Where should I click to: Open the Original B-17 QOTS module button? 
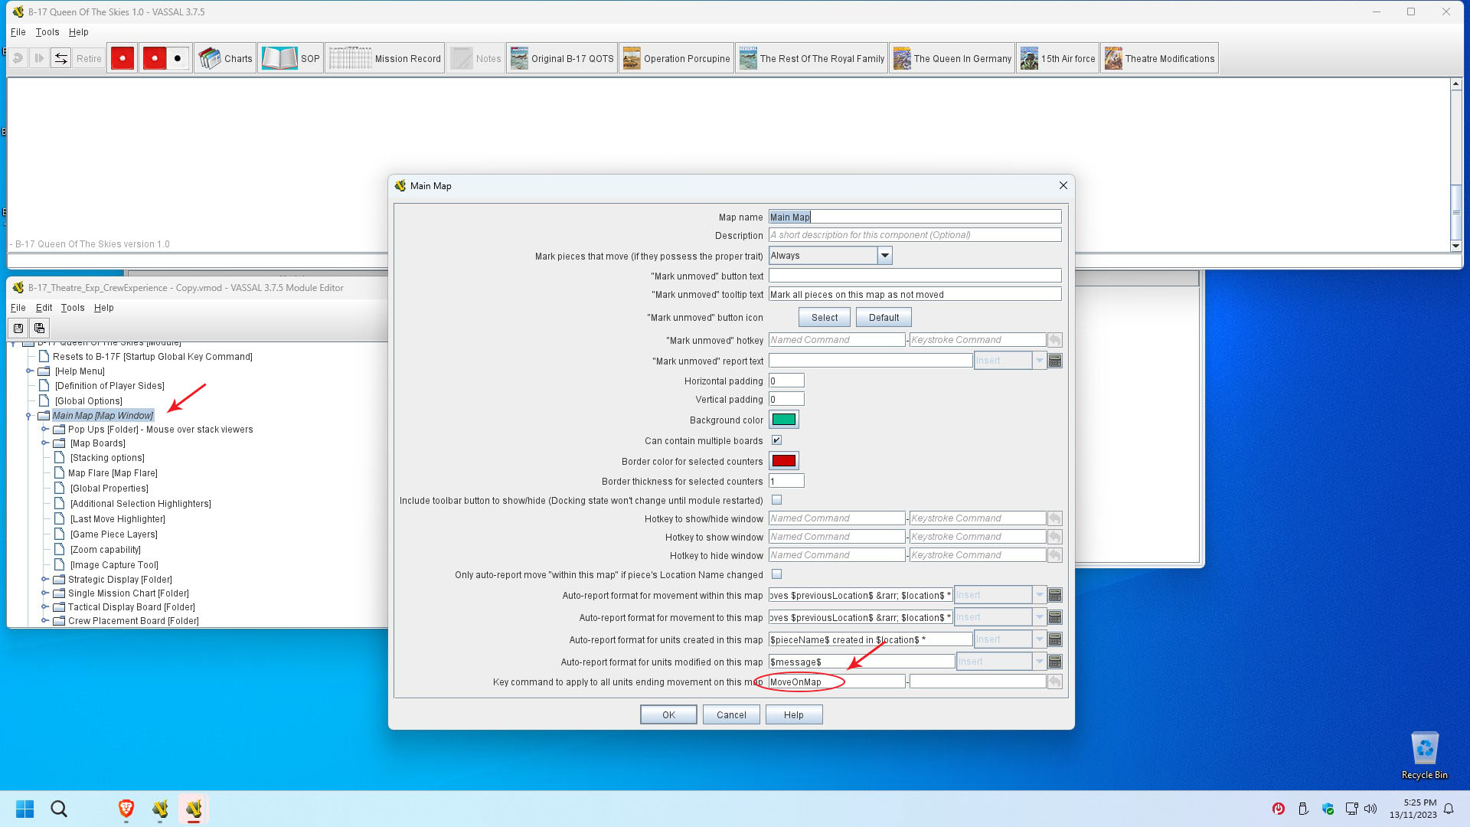click(x=562, y=58)
